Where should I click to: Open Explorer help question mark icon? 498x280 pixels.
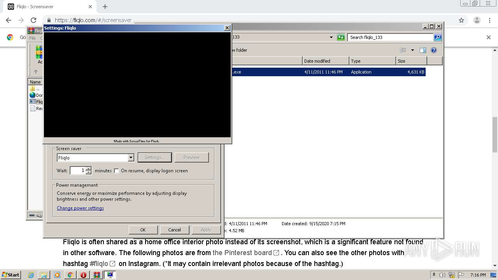click(x=434, y=50)
